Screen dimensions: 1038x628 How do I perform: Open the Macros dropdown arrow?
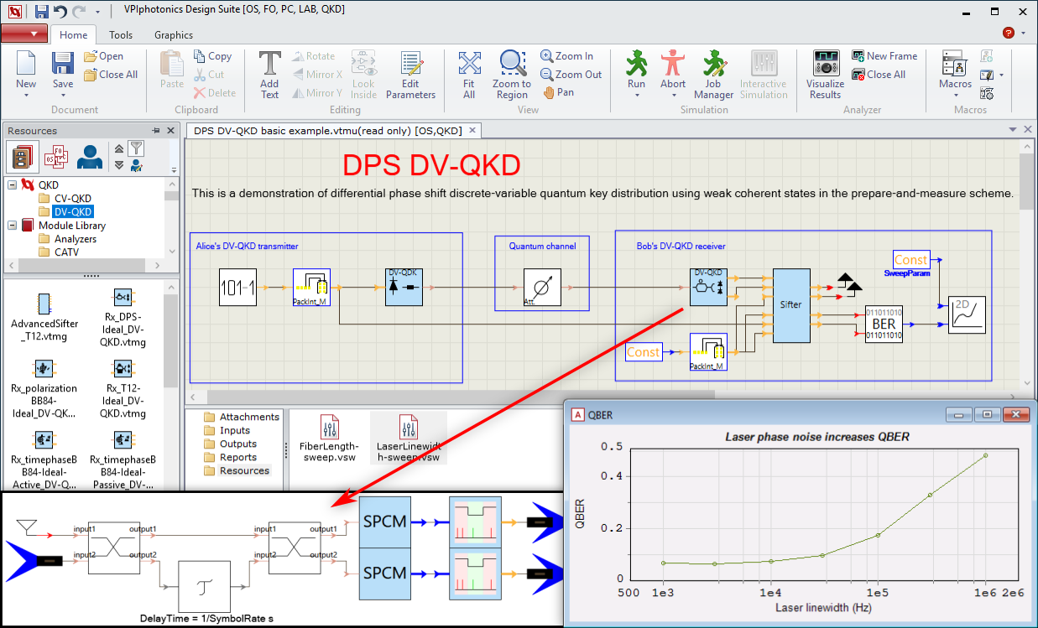pos(954,95)
